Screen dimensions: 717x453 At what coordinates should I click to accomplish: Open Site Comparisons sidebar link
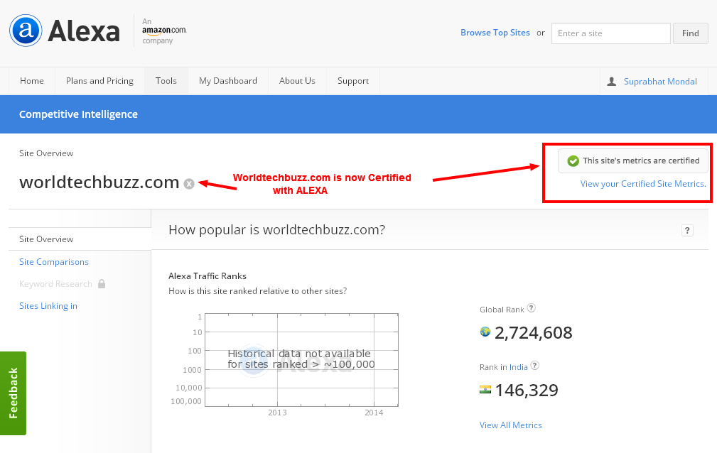click(x=54, y=262)
